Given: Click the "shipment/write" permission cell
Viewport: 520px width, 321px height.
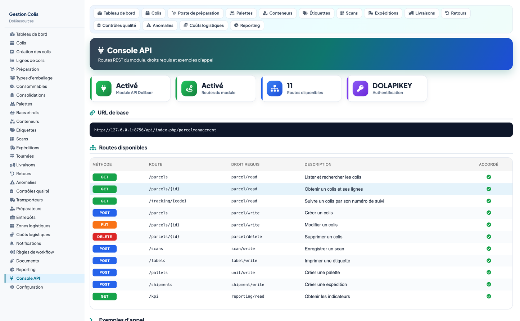Looking at the screenshot, I should click(248, 285).
